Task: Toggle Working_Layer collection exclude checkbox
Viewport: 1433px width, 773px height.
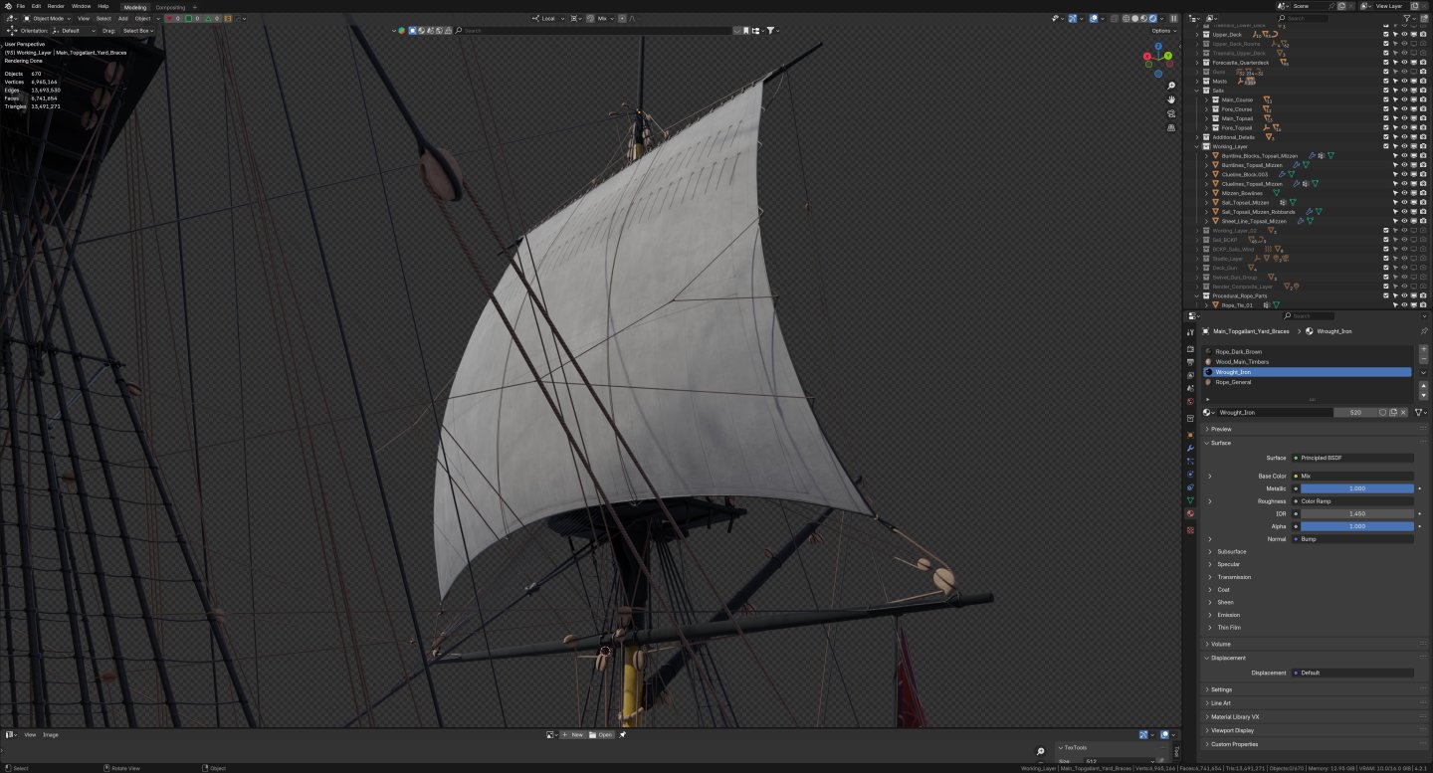Action: tap(1385, 146)
